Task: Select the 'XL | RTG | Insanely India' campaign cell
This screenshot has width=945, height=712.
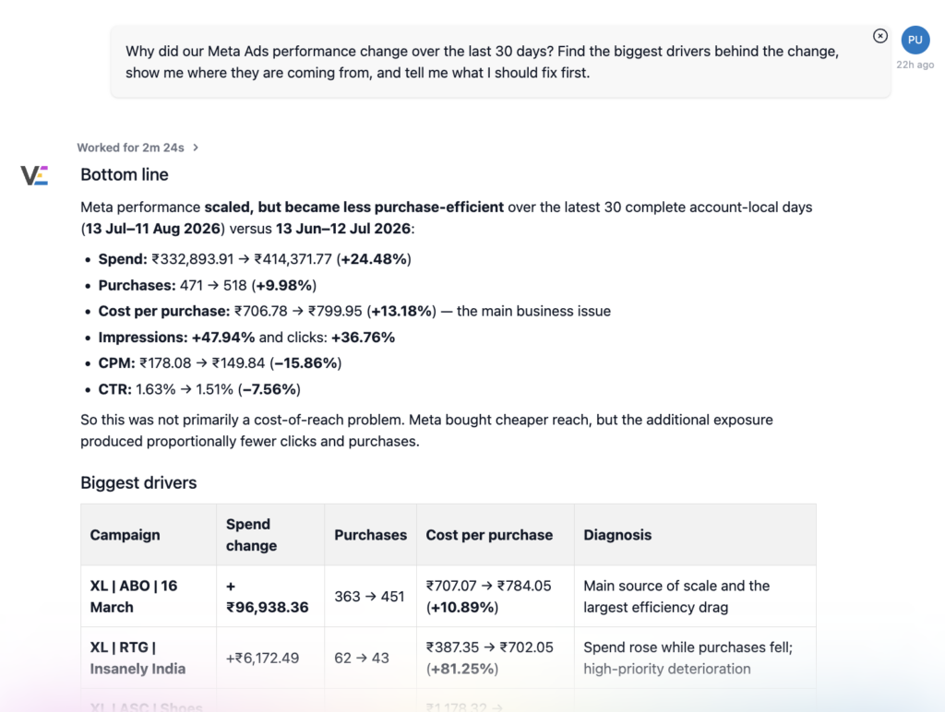Action: tap(149, 658)
